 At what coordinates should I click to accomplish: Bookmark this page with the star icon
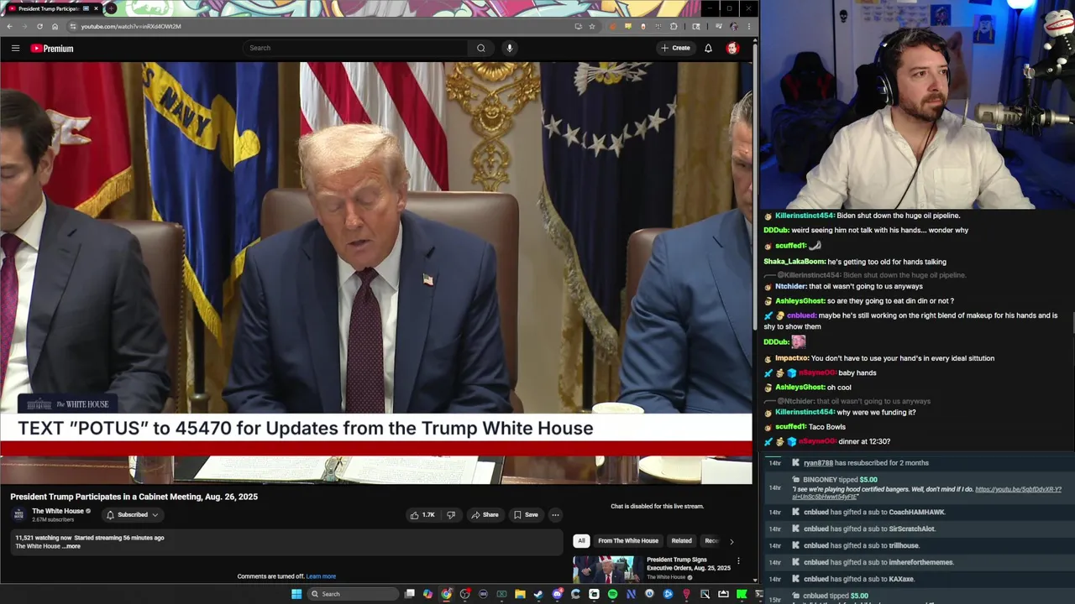(x=592, y=26)
